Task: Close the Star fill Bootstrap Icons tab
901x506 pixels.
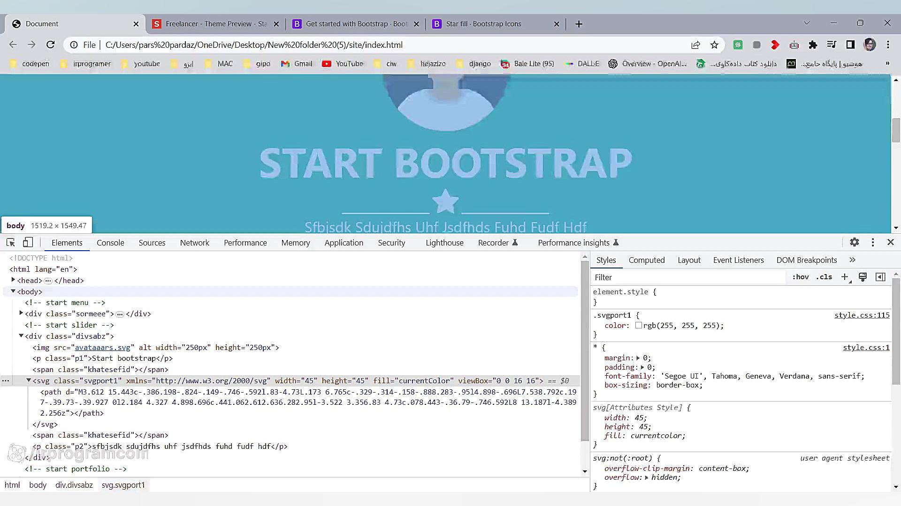Action: pos(557,24)
